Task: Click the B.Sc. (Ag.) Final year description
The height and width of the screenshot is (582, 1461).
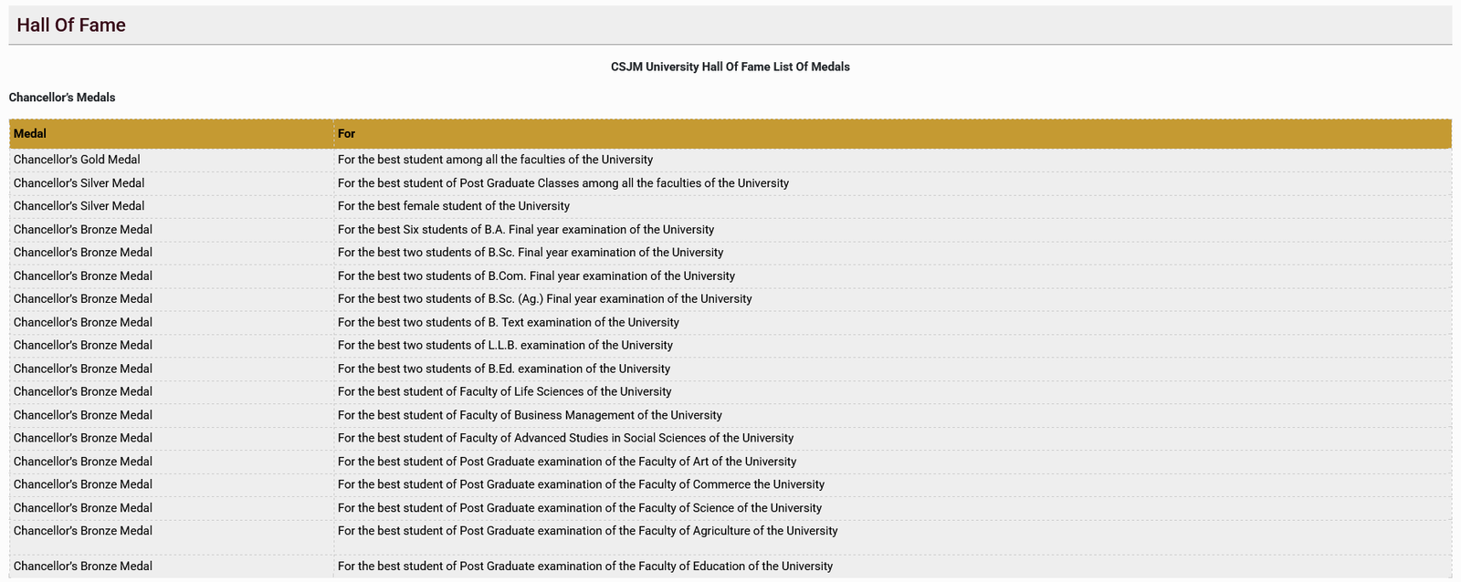Action: (x=544, y=299)
